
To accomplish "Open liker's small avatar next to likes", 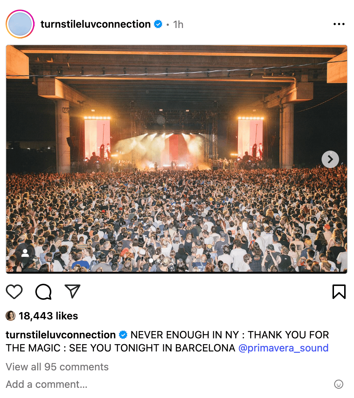I will [x=11, y=316].
